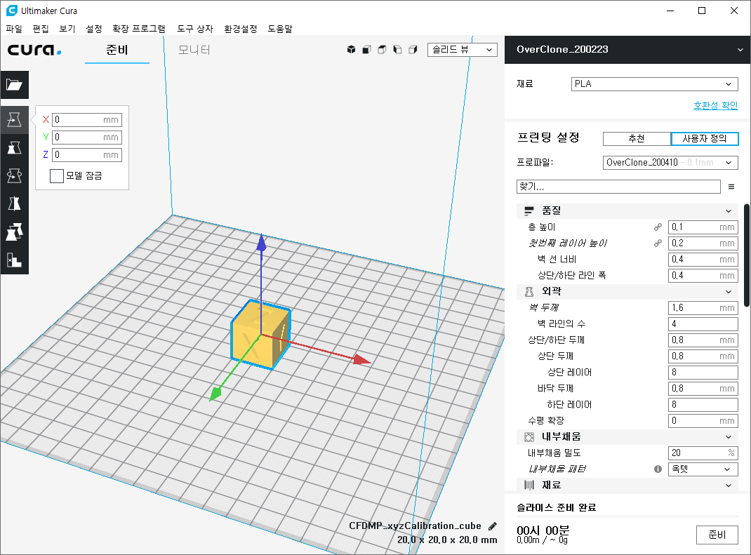The height and width of the screenshot is (555, 751).
Task: Click the link icon next to 층 높이
Action: click(x=658, y=227)
